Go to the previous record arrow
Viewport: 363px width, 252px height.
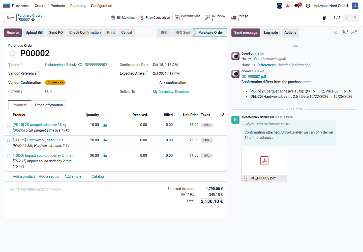tap(347, 18)
